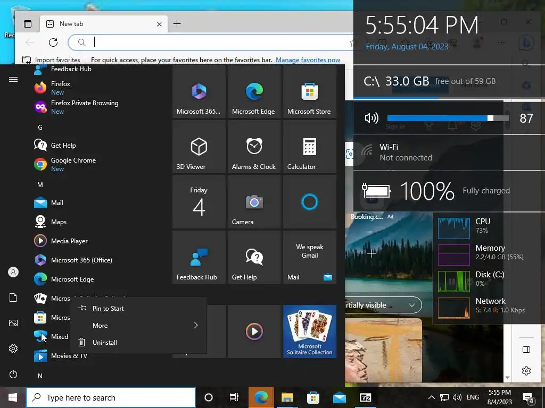
Task: Open Microsoft Solitaire Collection tile
Action: click(310, 331)
